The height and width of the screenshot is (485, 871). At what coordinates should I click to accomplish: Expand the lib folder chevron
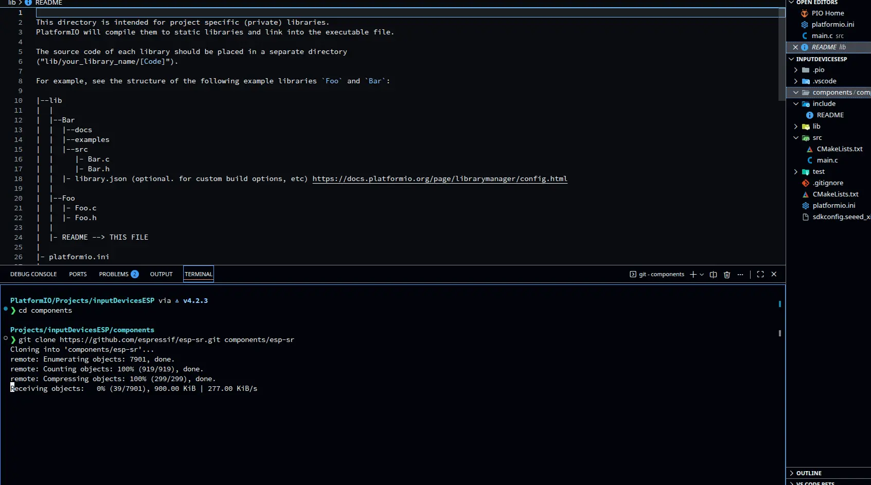tap(796, 127)
